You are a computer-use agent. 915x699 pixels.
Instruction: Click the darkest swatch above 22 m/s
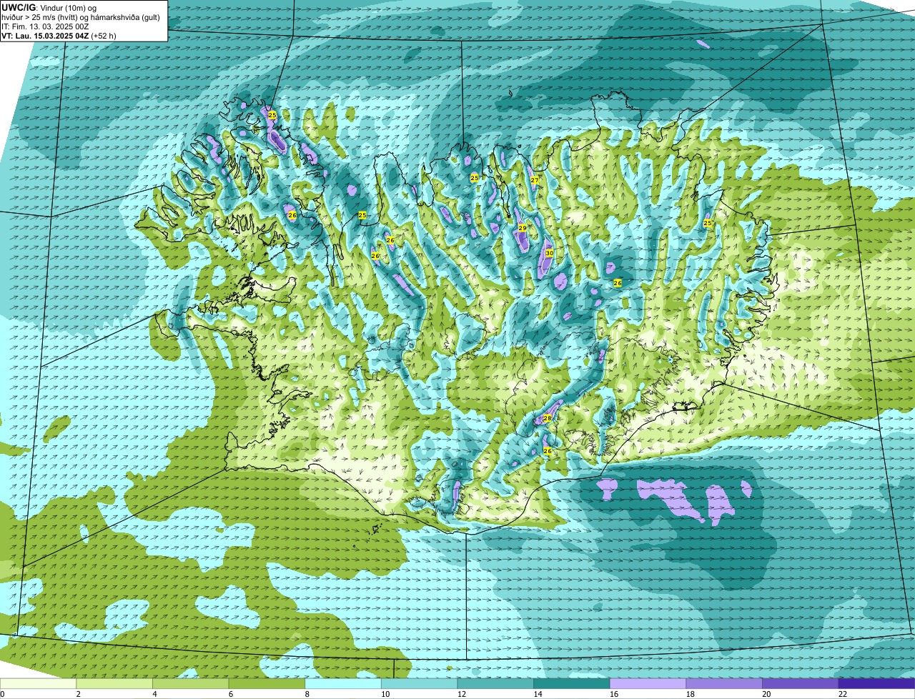(876, 683)
